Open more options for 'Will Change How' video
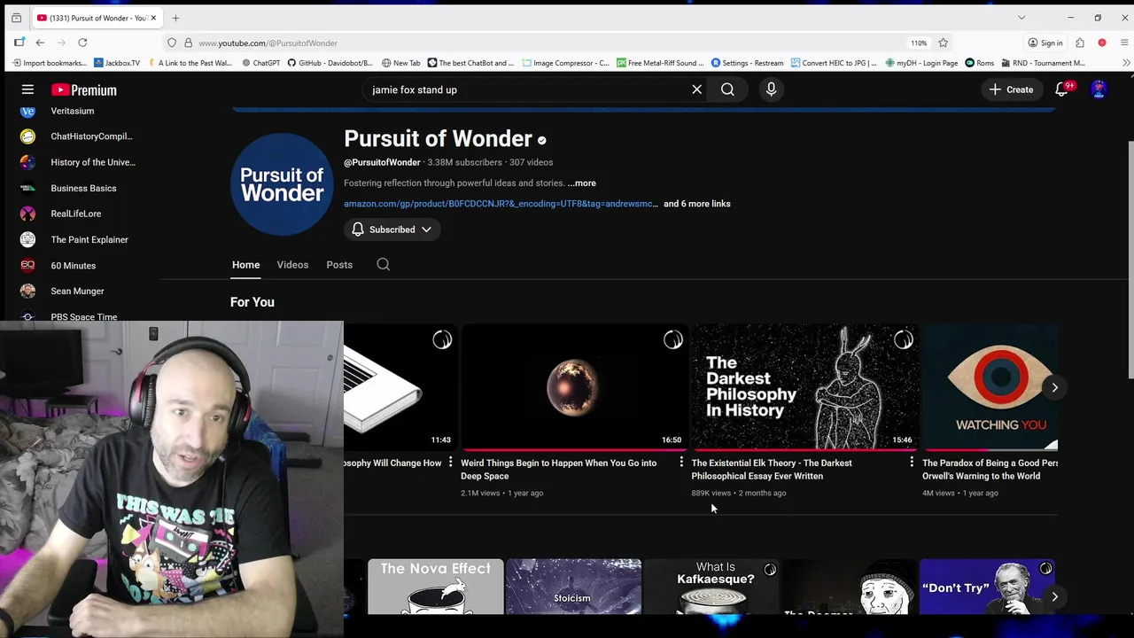This screenshot has width=1134, height=638. 450,463
